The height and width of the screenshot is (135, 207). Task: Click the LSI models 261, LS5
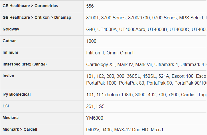tap(96, 107)
